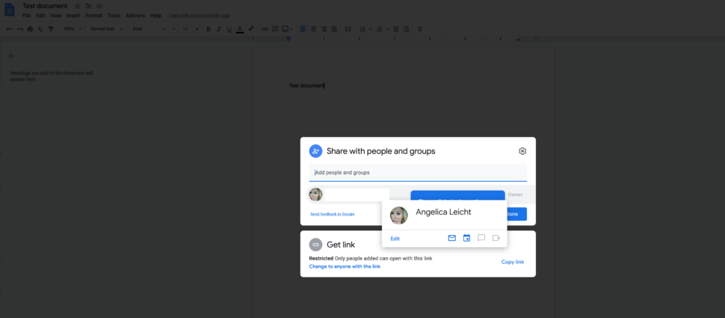Click Last edit was seconds ago
725x318 pixels.
click(x=199, y=15)
